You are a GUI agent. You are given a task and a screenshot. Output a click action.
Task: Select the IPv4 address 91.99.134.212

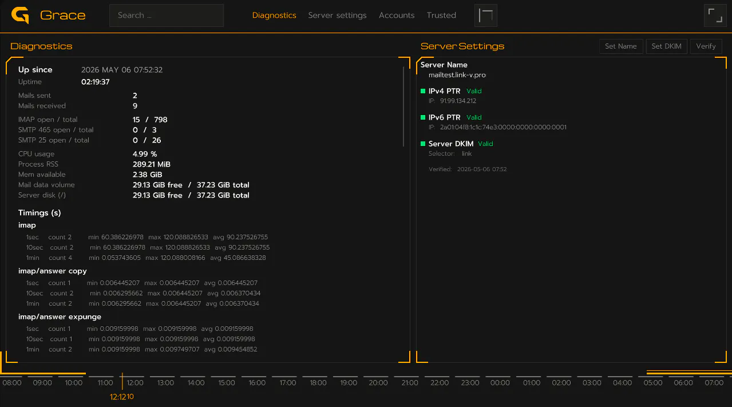click(458, 101)
